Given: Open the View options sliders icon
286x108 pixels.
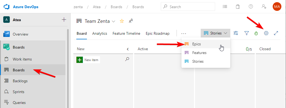Looking at the screenshot, I should click(x=236, y=33).
